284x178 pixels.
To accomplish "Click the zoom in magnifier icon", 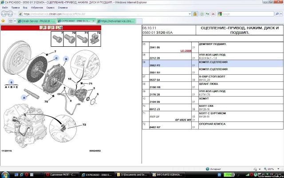I will (44, 28).
